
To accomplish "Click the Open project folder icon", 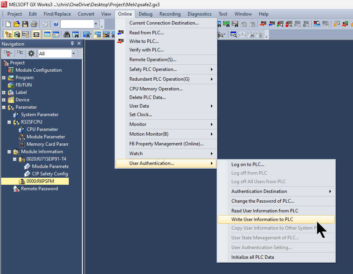I will coord(16,24).
